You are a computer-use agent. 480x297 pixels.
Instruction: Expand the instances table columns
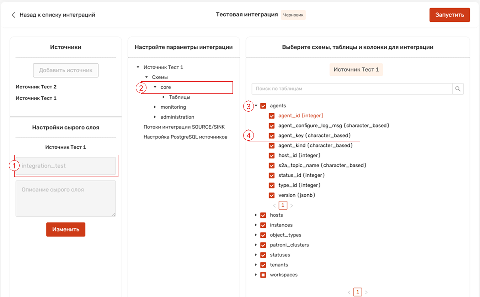[256, 225]
